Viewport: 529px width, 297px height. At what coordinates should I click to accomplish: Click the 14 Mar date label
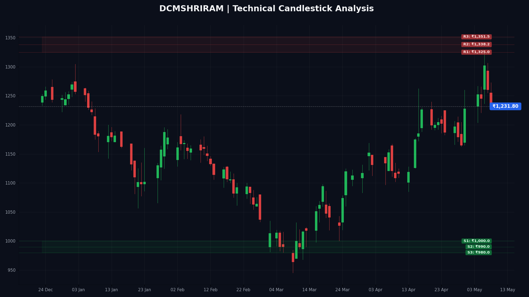point(309,290)
